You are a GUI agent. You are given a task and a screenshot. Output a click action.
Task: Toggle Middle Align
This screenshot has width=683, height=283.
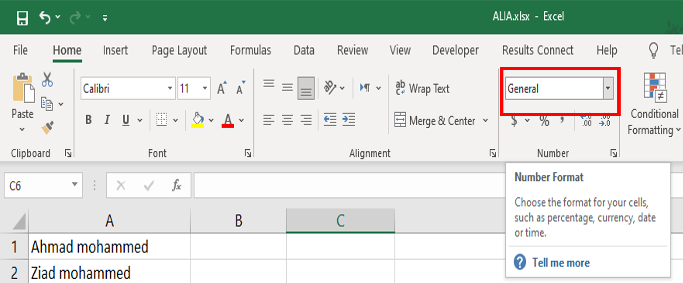287,87
